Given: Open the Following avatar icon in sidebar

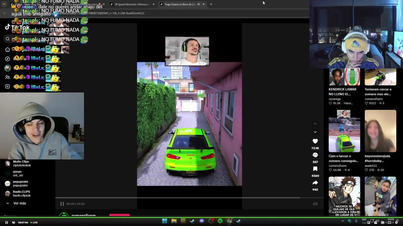Looking at the screenshot, I should click(x=8, y=68).
